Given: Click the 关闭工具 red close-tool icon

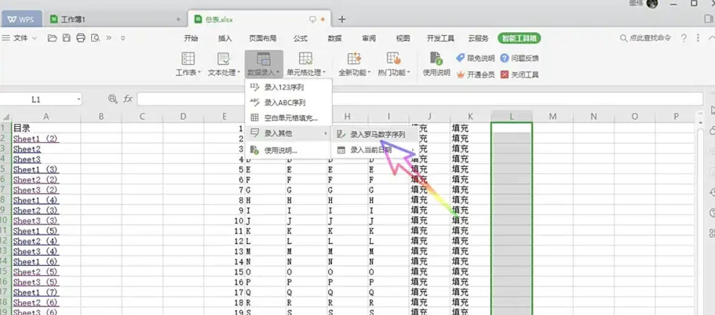Looking at the screenshot, I should 505,75.
